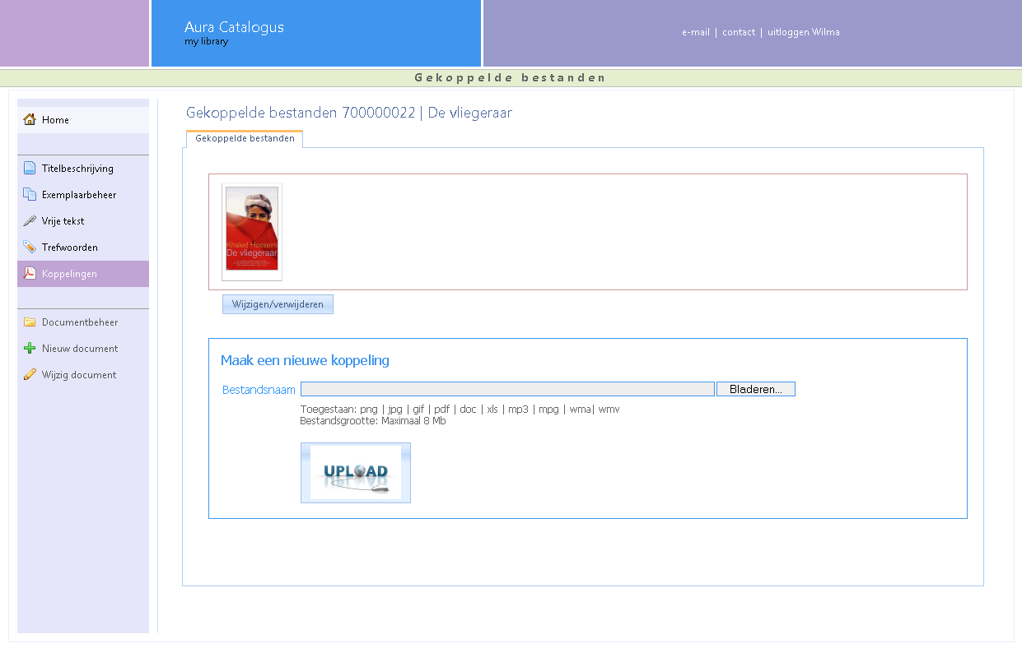Click the Aura Catalogus title
Viewport: 1022px width, 648px height.
coord(234,27)
